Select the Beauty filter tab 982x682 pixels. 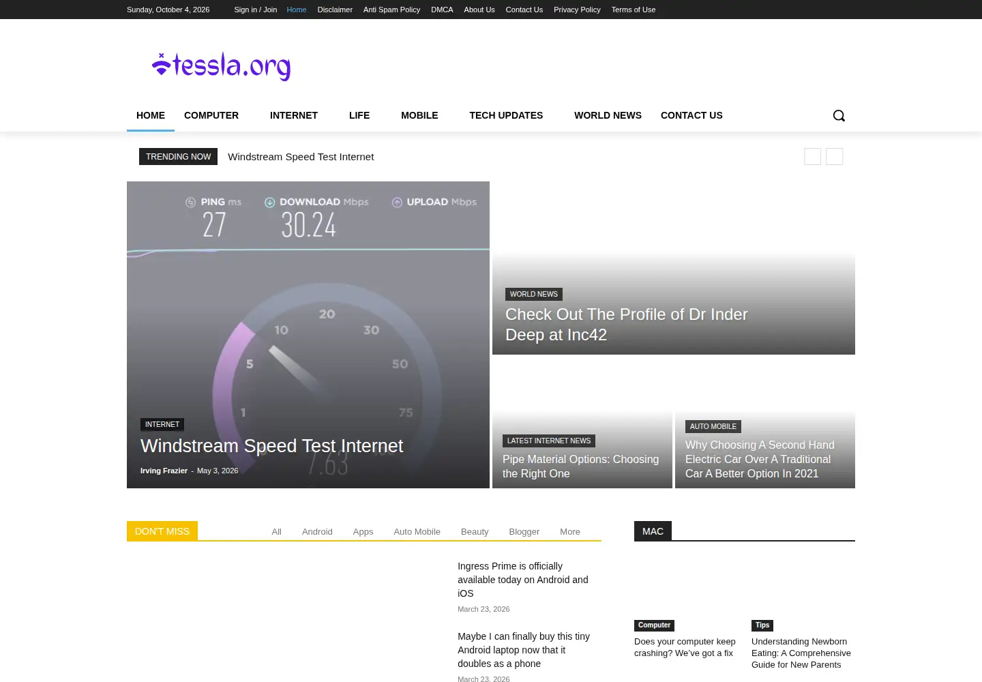coord(475,532)
